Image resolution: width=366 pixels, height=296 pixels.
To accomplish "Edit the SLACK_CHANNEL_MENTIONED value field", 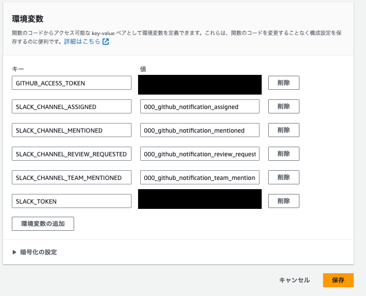I will pos(199,130).
